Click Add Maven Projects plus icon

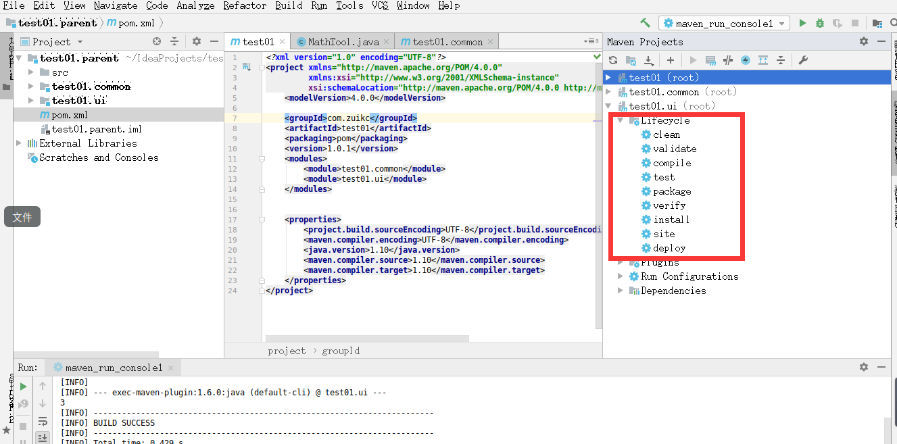coord(671,60)
